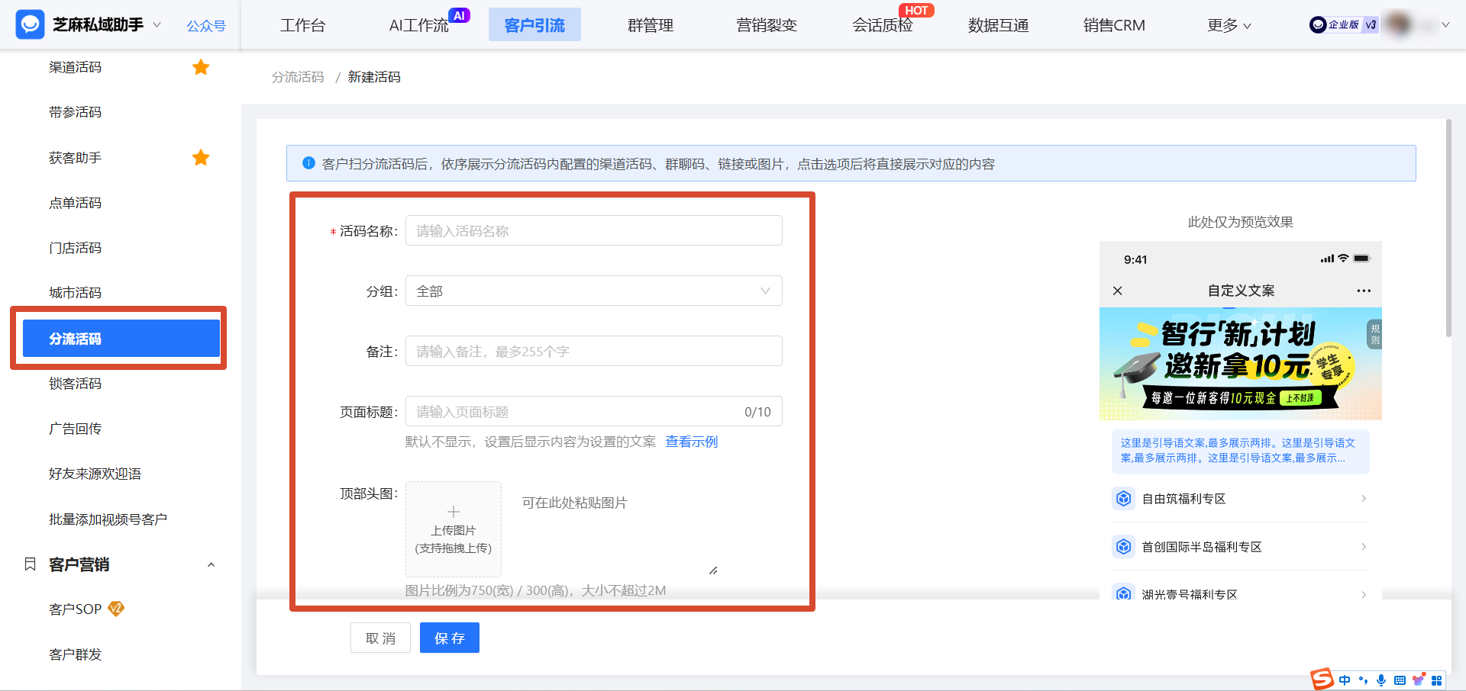Click the orange badge icon beside 客户SOP
1466x691 pixels.
pos(116,609)
